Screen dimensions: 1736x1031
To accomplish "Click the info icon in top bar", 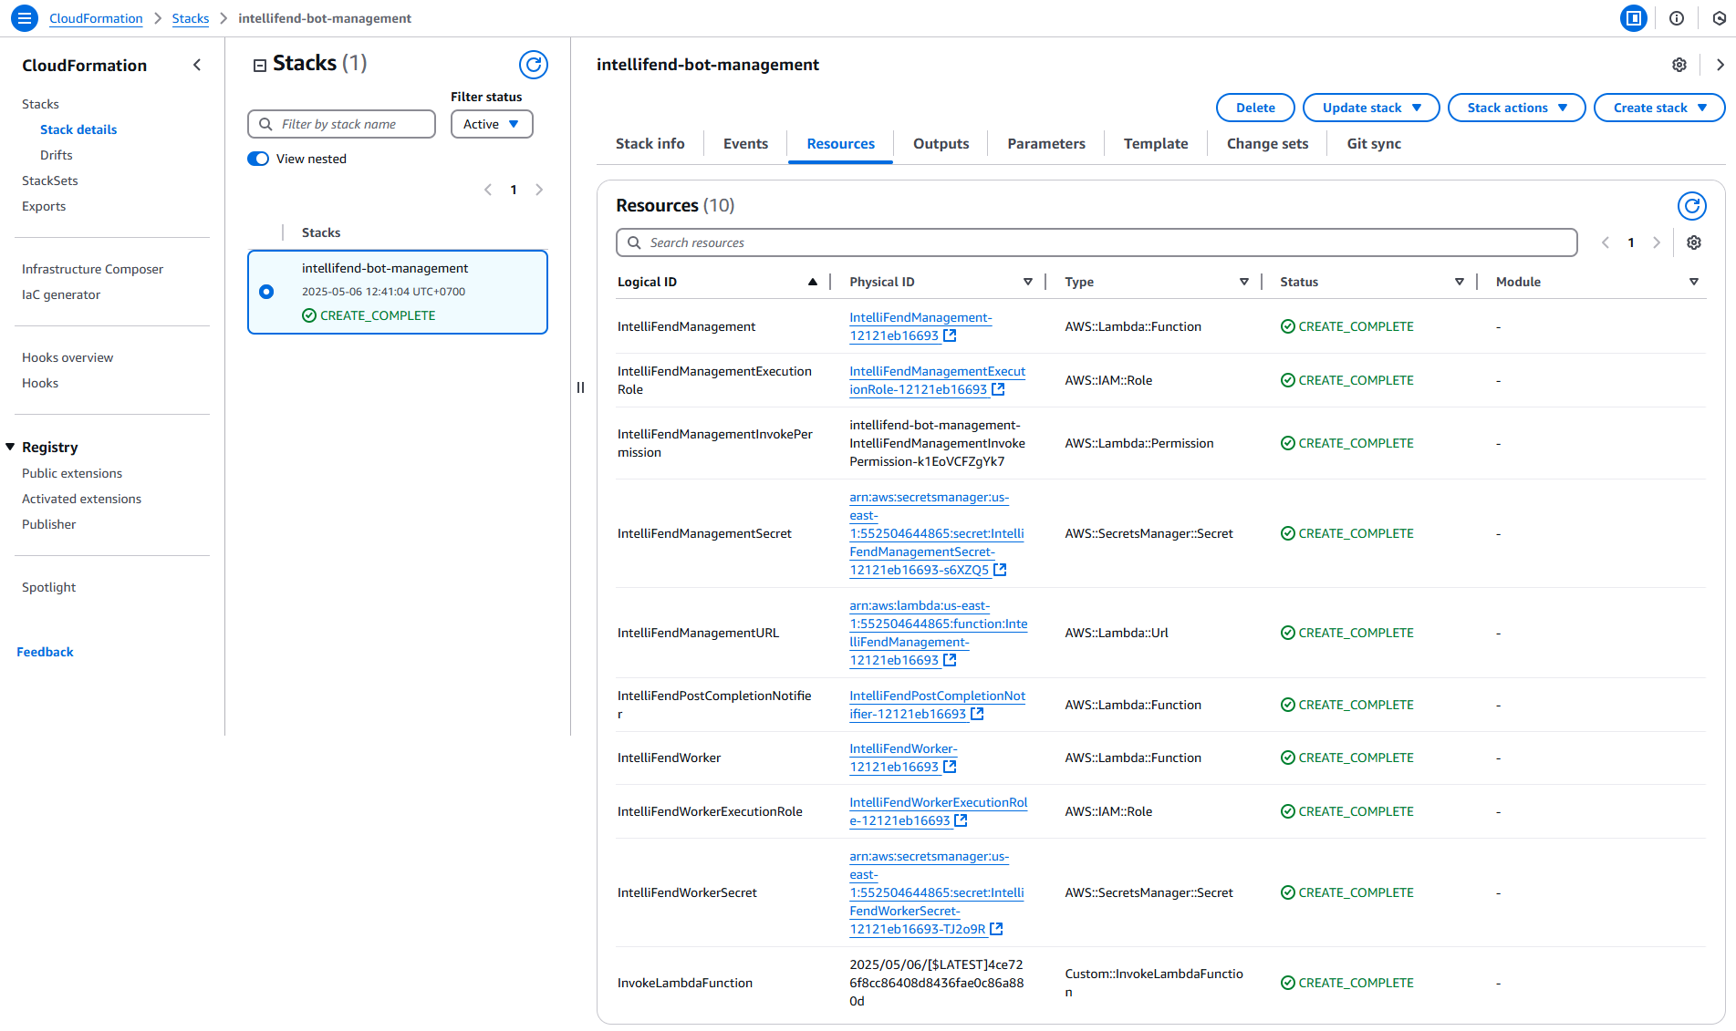I will coord(1676,18).
